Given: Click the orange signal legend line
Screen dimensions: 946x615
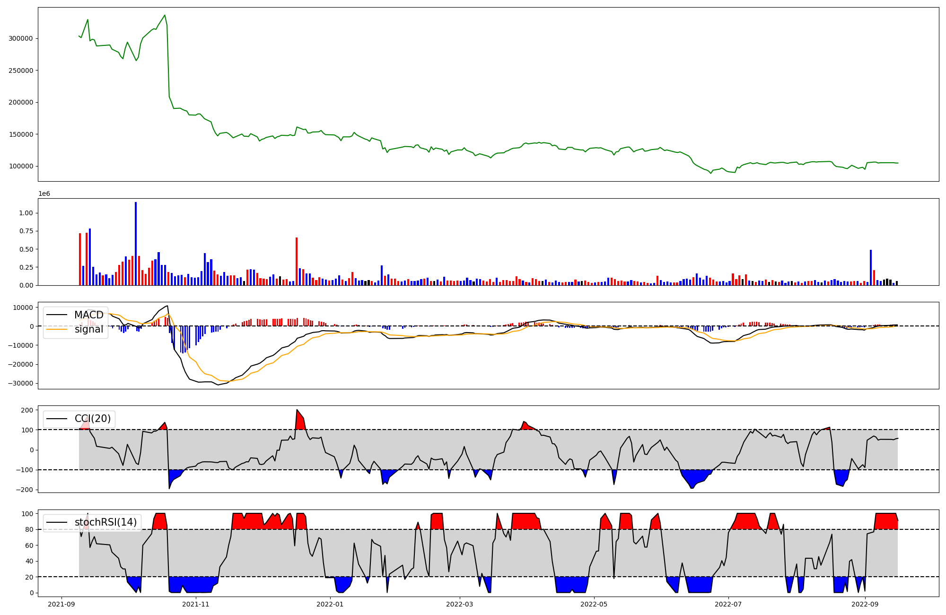Looking at the screenshot, I should click(57, 329).
